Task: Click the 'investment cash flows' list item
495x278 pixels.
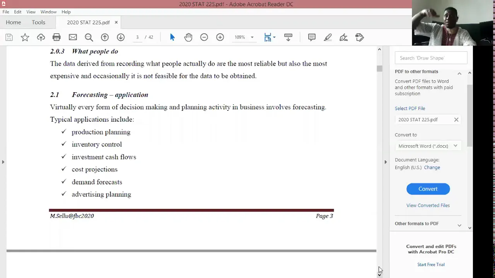Action: coord(104,157)
